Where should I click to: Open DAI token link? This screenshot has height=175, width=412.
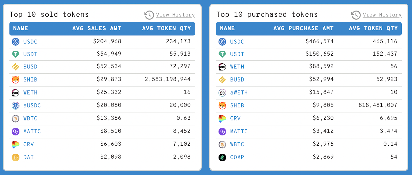click(29, 157)
